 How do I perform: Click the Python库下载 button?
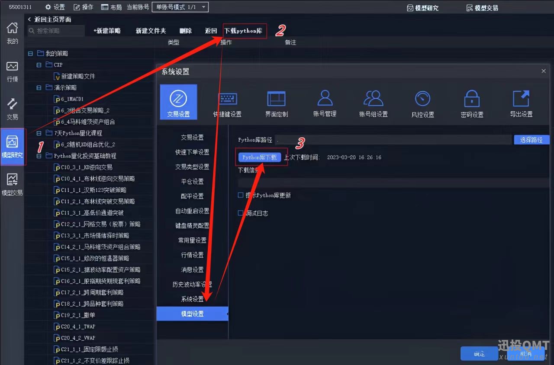[259, 157]
